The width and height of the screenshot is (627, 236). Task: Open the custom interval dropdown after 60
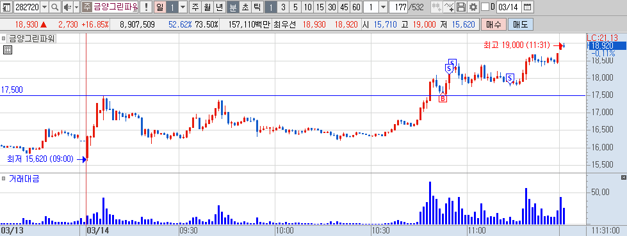coord(383,7)
